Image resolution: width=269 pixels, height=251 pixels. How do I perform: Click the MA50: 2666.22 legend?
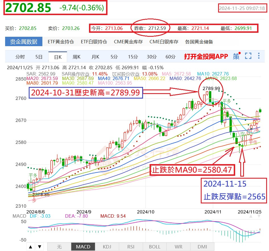[x=149, y=78]
